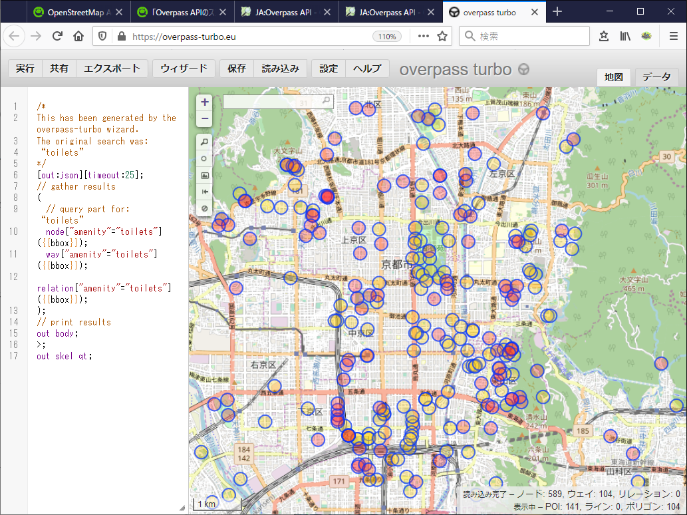Open the エクスポート (Export) menu
Image resolution: width=687 pixels, height=515 pixels.
112,69
